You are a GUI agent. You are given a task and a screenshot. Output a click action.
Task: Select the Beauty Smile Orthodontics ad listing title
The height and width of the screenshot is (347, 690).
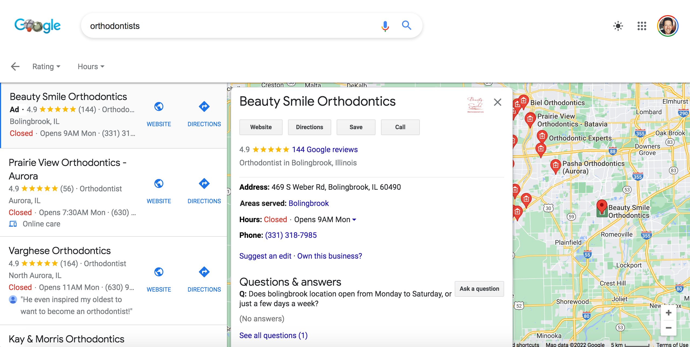coord(68,97)
